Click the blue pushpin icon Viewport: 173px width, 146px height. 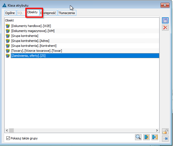tap(165, 138)
